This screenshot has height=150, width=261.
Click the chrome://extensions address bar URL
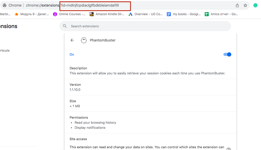(72, 5)
